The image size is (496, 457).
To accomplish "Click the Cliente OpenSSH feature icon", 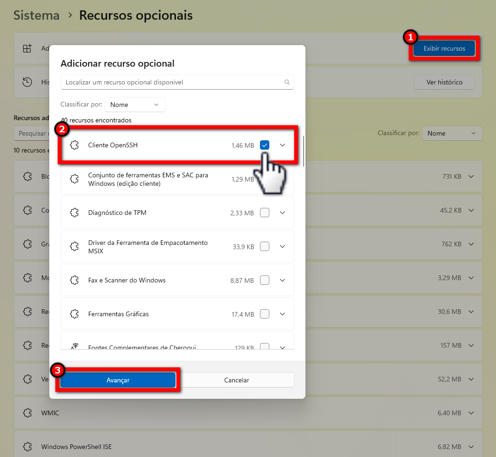I will click(74, 145).
